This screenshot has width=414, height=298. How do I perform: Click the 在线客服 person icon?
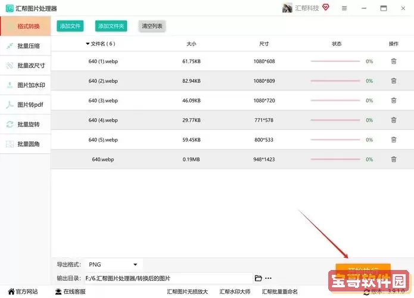pyautogui.click(x=58, y=291)
